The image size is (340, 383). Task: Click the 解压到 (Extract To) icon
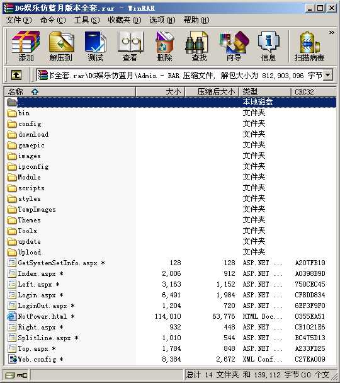click(x=61, y=46)
